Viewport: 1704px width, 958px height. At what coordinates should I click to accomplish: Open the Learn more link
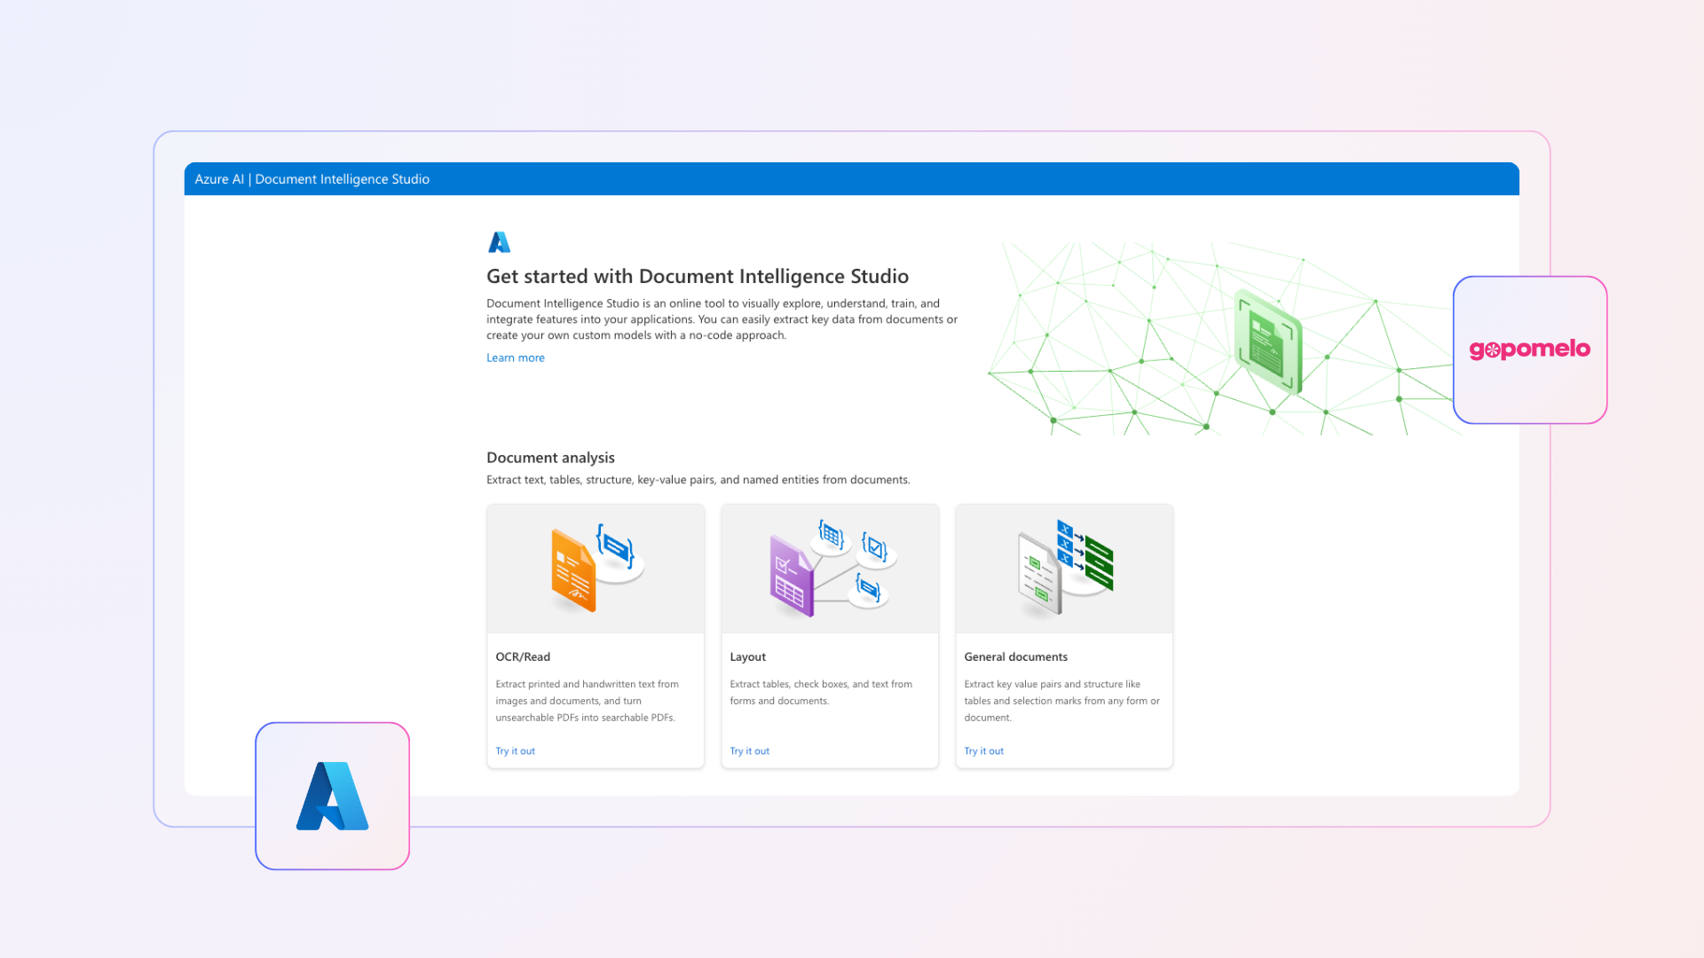coord(515,357)
